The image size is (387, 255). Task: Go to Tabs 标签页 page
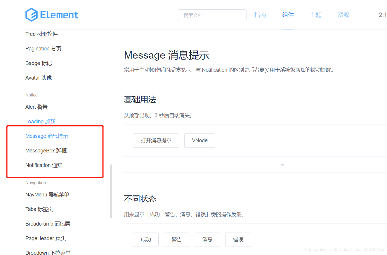[39, 209]
